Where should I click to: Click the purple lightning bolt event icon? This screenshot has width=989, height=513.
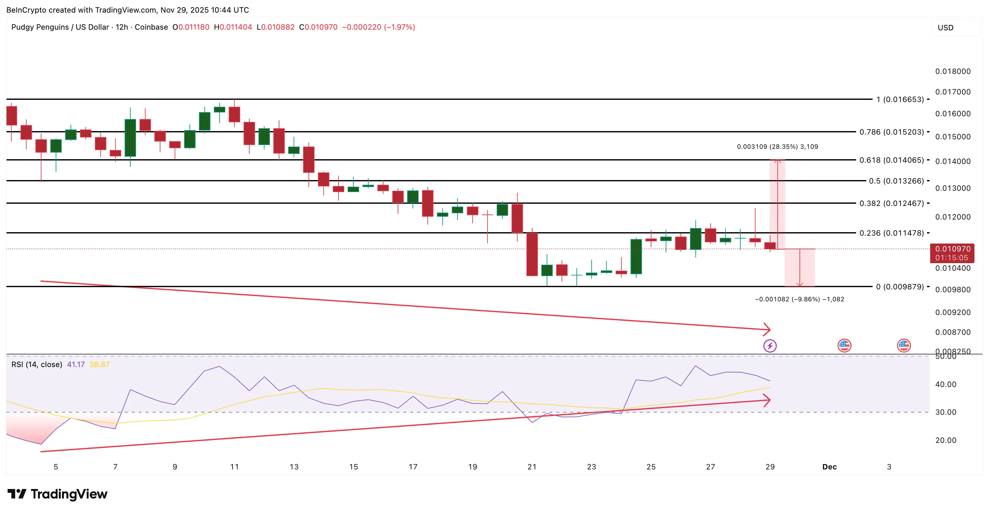(x=770, y=346)
